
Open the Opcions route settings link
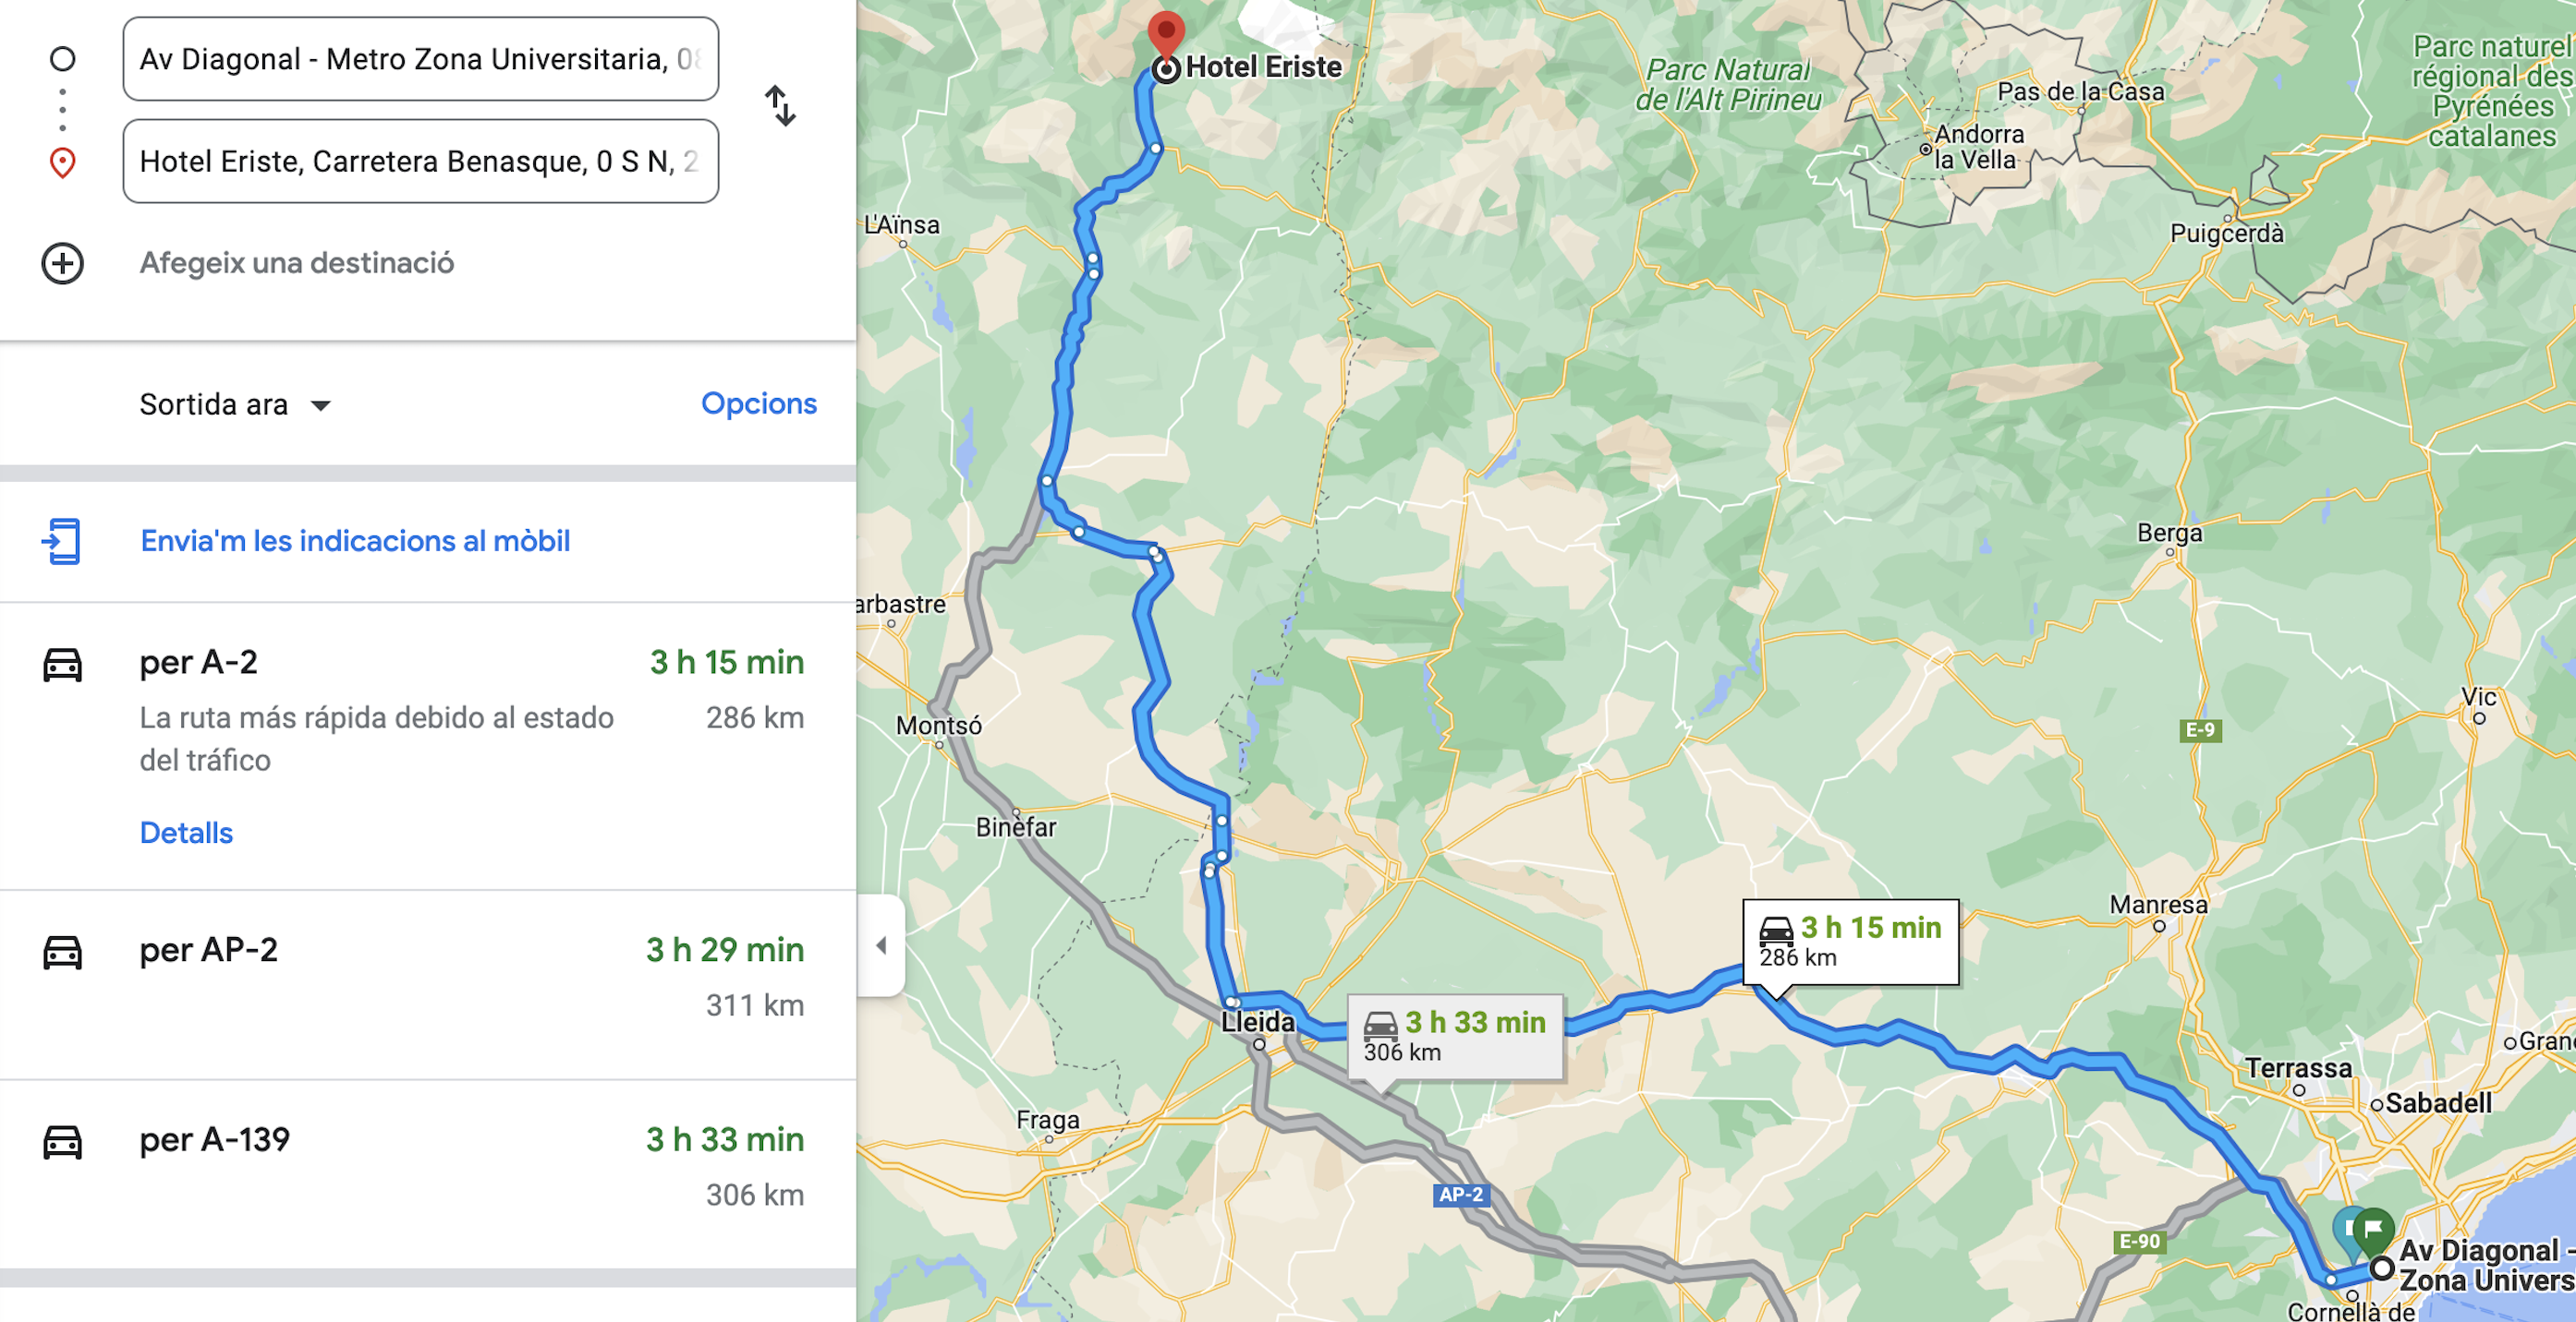(759, 403)
